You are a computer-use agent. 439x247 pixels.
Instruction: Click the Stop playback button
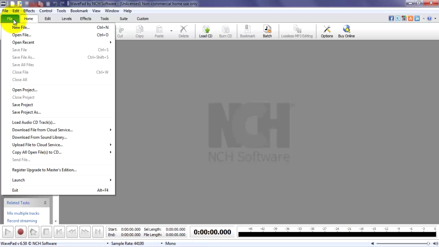click(46, 232)
